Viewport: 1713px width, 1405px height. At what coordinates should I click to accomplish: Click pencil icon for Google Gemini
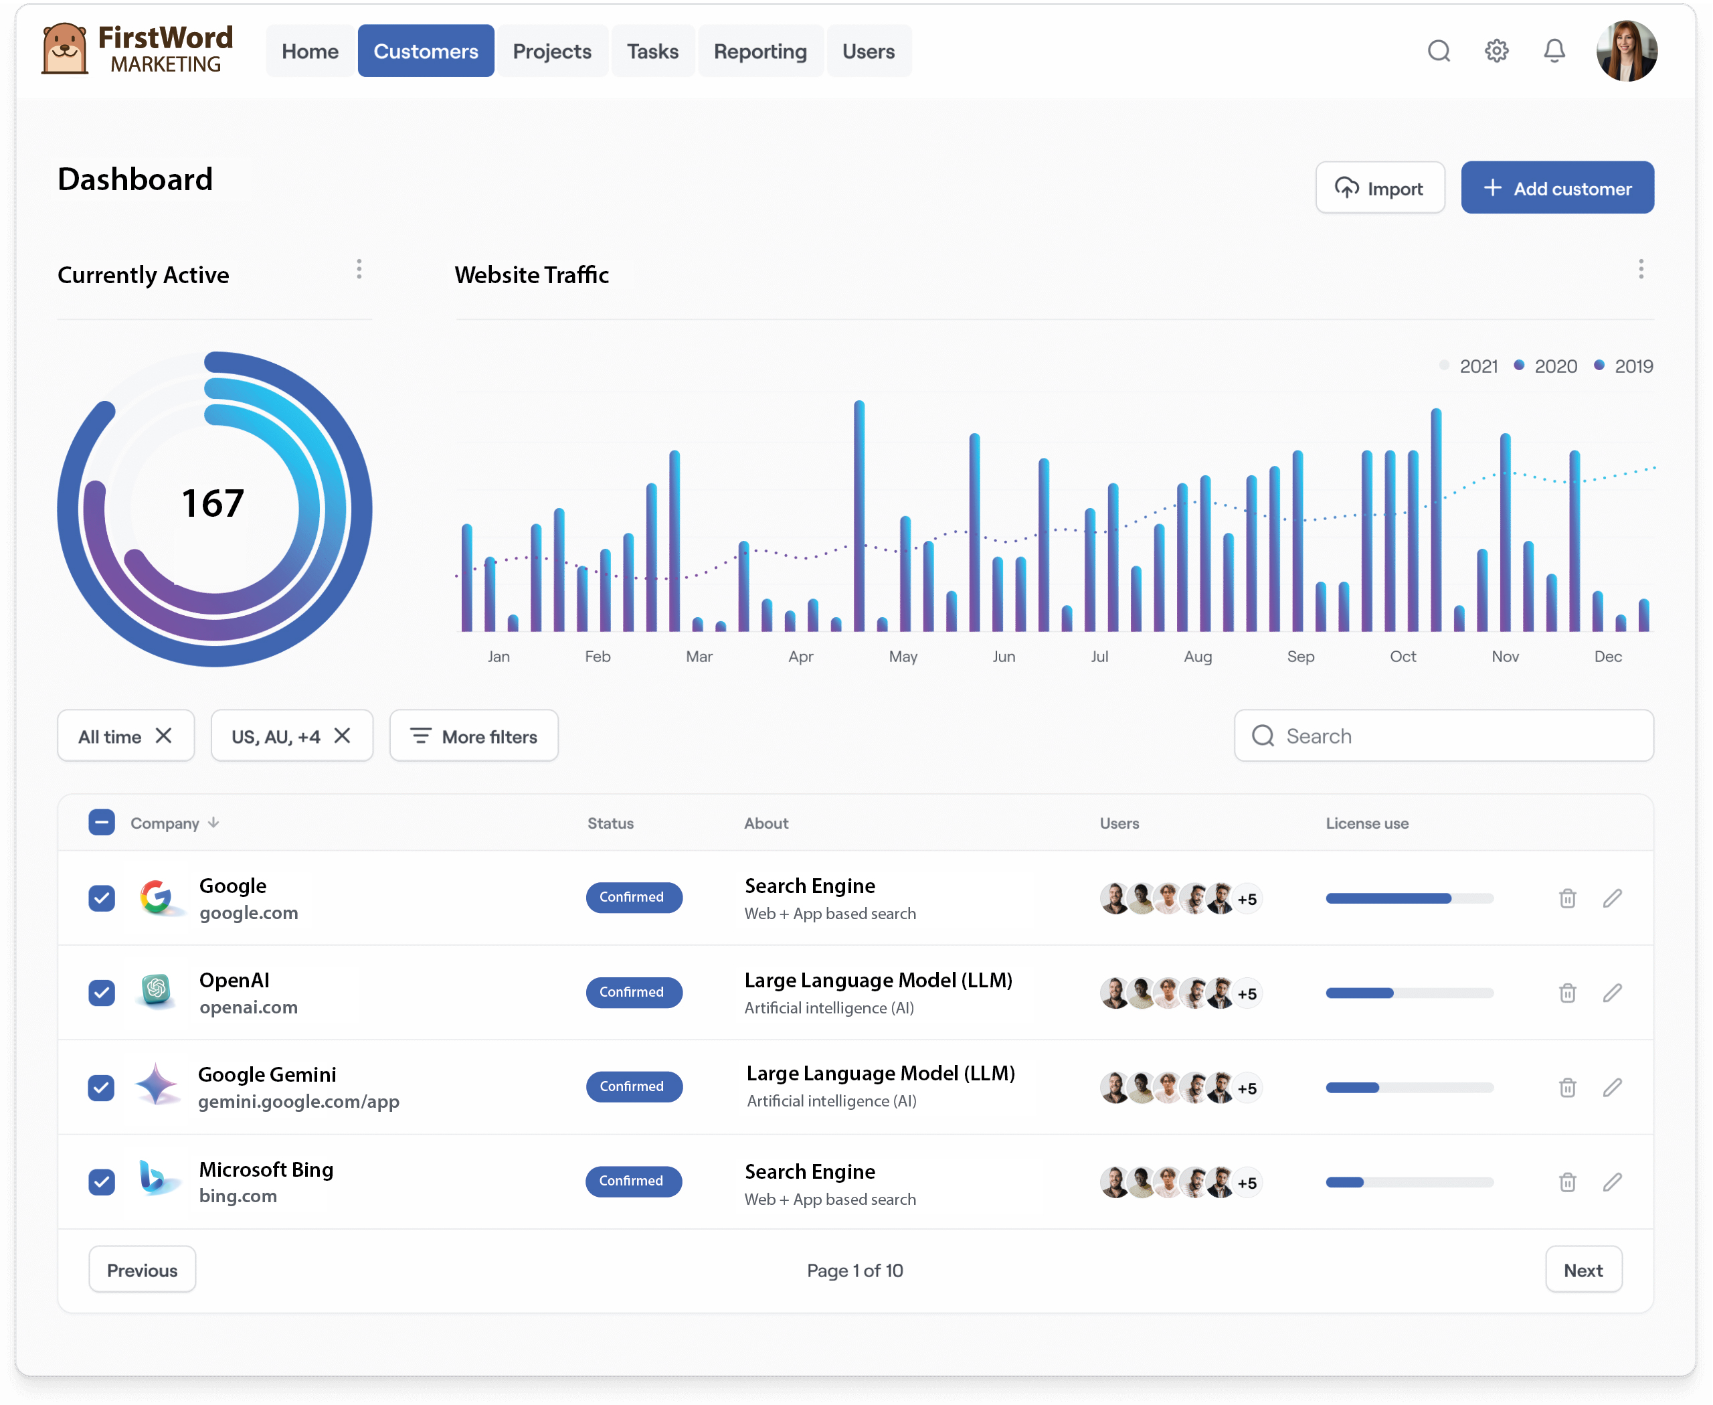tap(1612, 1088)
